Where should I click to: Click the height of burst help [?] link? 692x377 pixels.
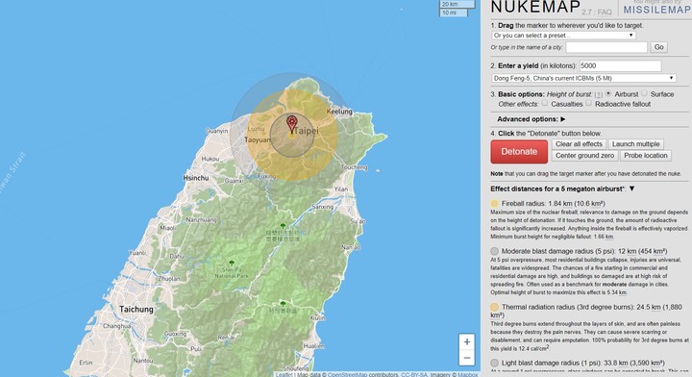pos(598,94)
